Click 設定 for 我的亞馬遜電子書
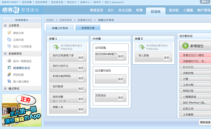This screenshot has width=211, height=129. pos(81,57)
